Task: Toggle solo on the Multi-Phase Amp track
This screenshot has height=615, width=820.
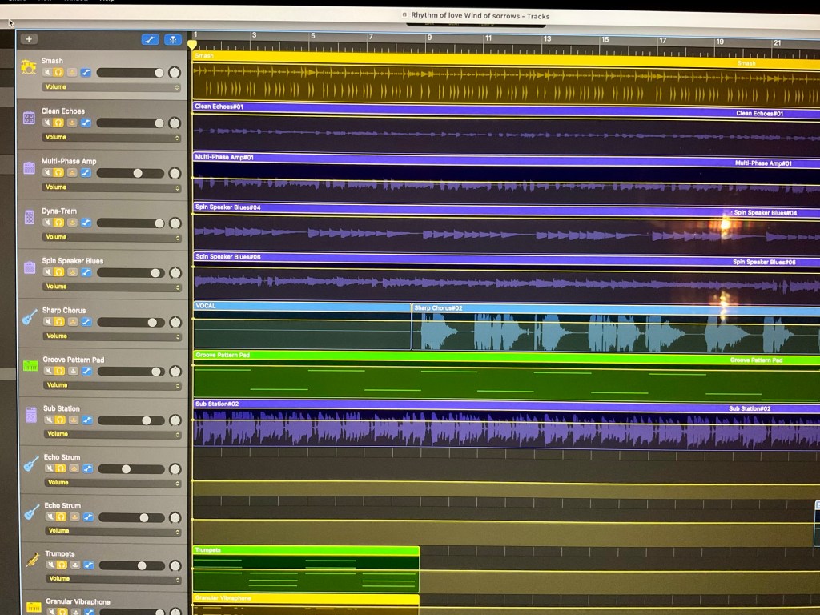Action: 59,172
